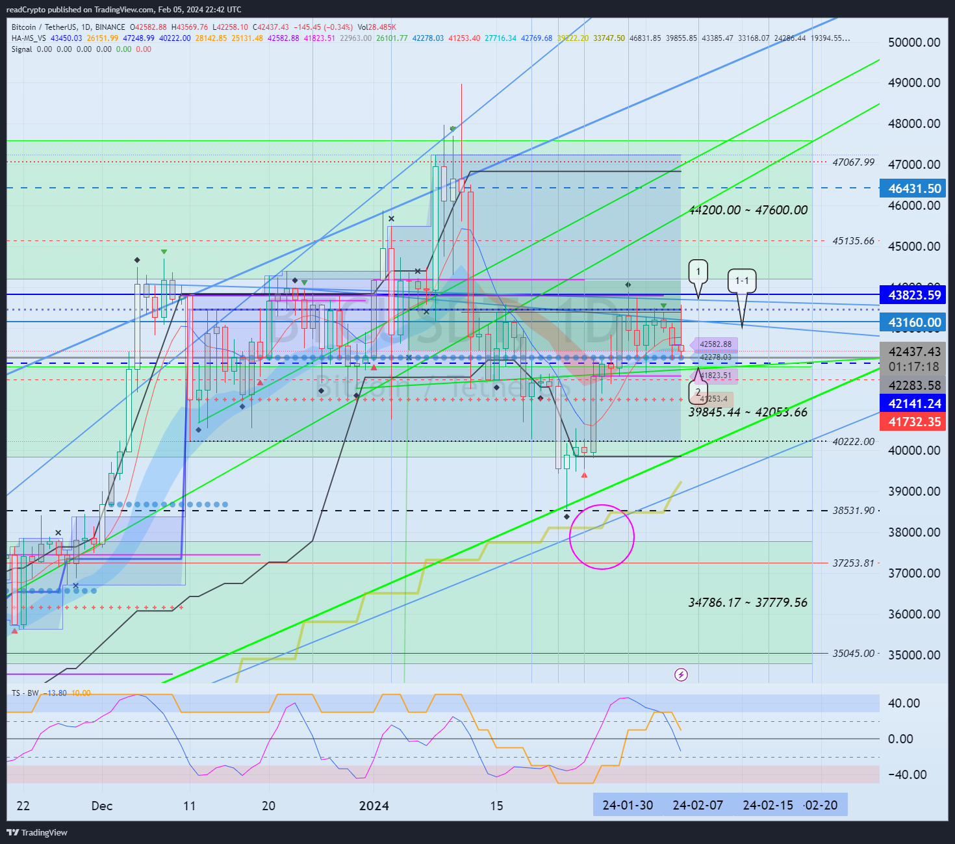Click the -40.00 oscillator scale value
Screen dimensions: 955x844
coord(908,774)
